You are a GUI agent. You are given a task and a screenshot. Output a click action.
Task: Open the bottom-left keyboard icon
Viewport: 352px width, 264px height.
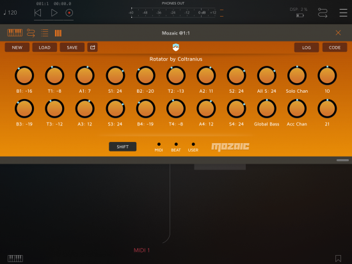coord(15,258)
